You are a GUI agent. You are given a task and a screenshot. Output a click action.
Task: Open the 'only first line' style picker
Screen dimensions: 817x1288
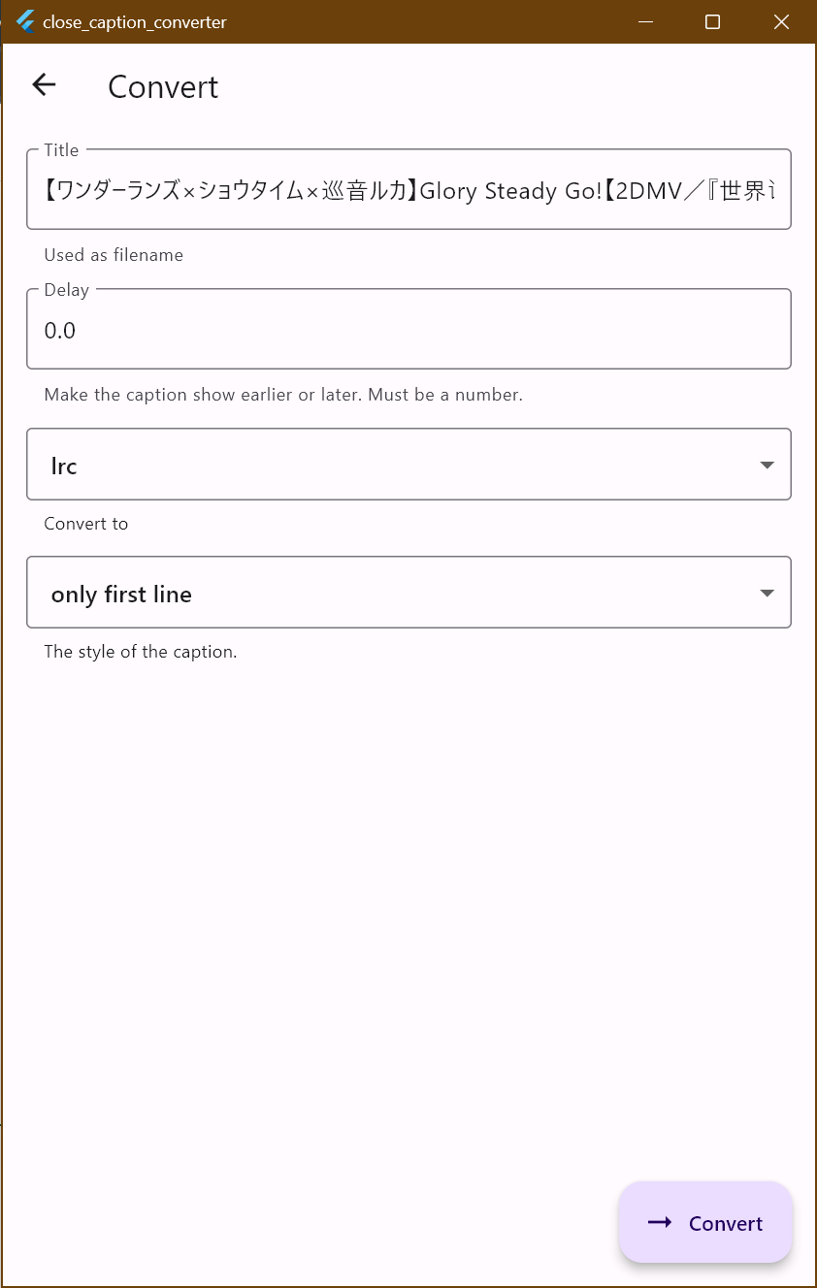pos(408,592)
